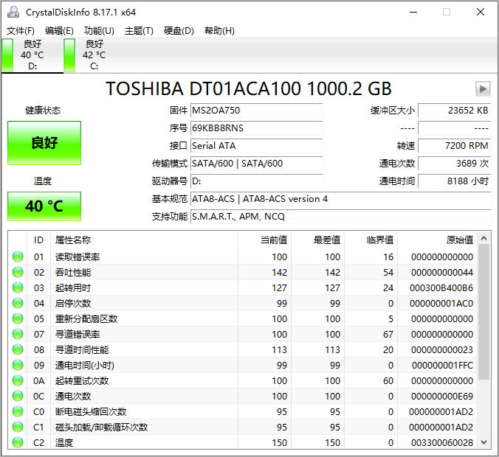Image resolution: width=499 pixels, height=457 pixels.
Task: Click the scroll down arrow of SMART list
Action: tap(484, 442)
